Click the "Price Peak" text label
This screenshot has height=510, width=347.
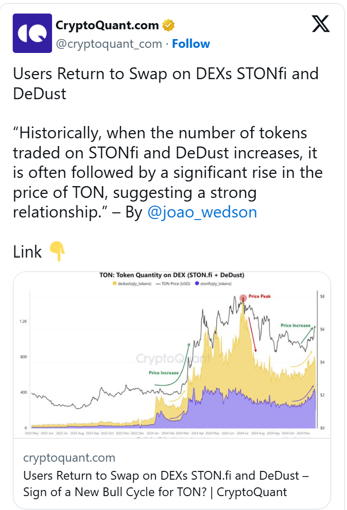259,297
